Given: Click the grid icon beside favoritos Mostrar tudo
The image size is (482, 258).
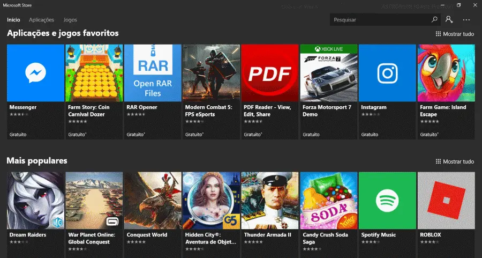Looking at the screenshot, I should pos(438,34).
